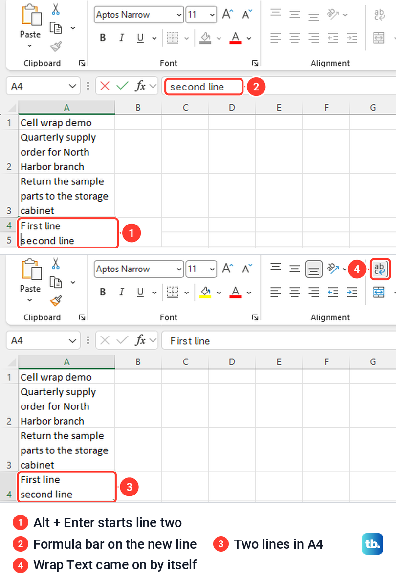Select 'Quarterly supply order' cell in upper sheet
This screenshot has width=396, height=585.
point(67,152)
